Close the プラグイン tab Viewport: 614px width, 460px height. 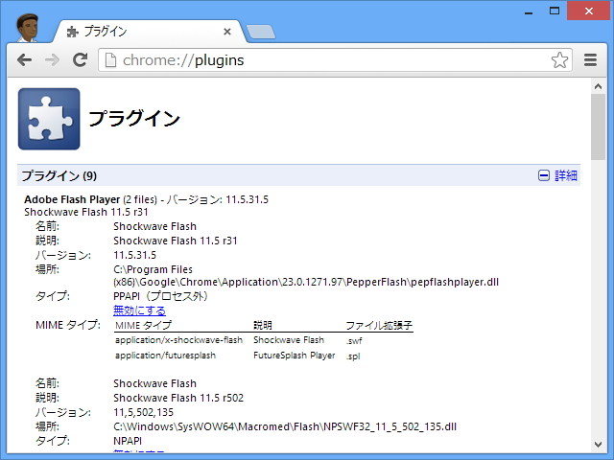point(227,32)
